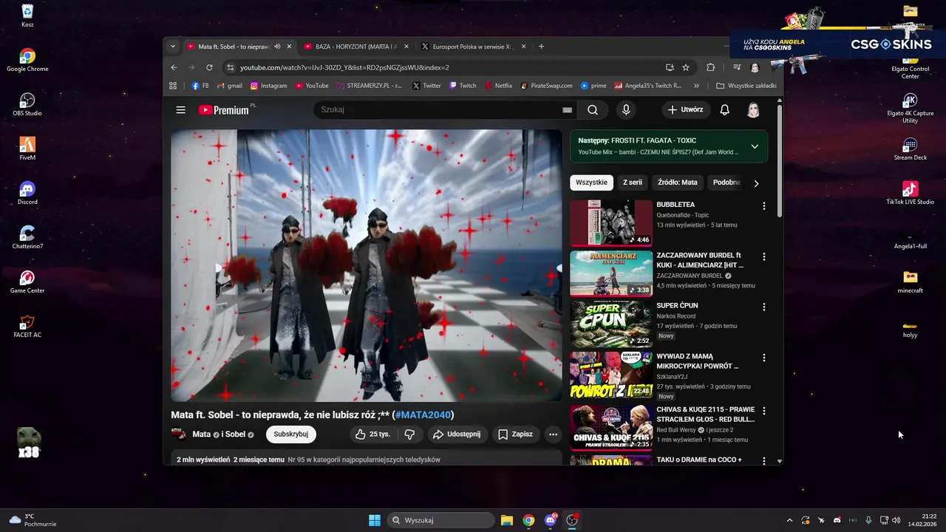Bookmark this page with the star icon

(686, 67)
